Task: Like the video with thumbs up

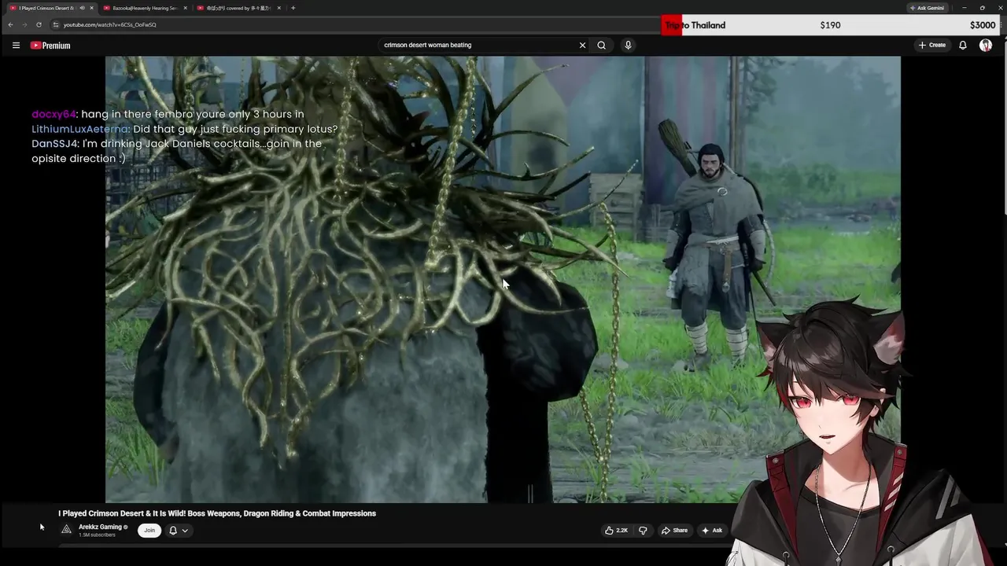Action: (x=617, y=531)
